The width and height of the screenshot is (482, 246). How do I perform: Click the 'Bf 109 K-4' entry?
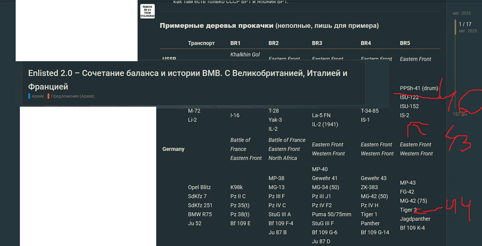[412, 228]
